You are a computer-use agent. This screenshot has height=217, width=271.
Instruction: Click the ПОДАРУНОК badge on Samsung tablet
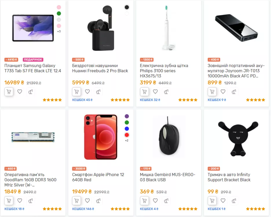tap(33, 60)
